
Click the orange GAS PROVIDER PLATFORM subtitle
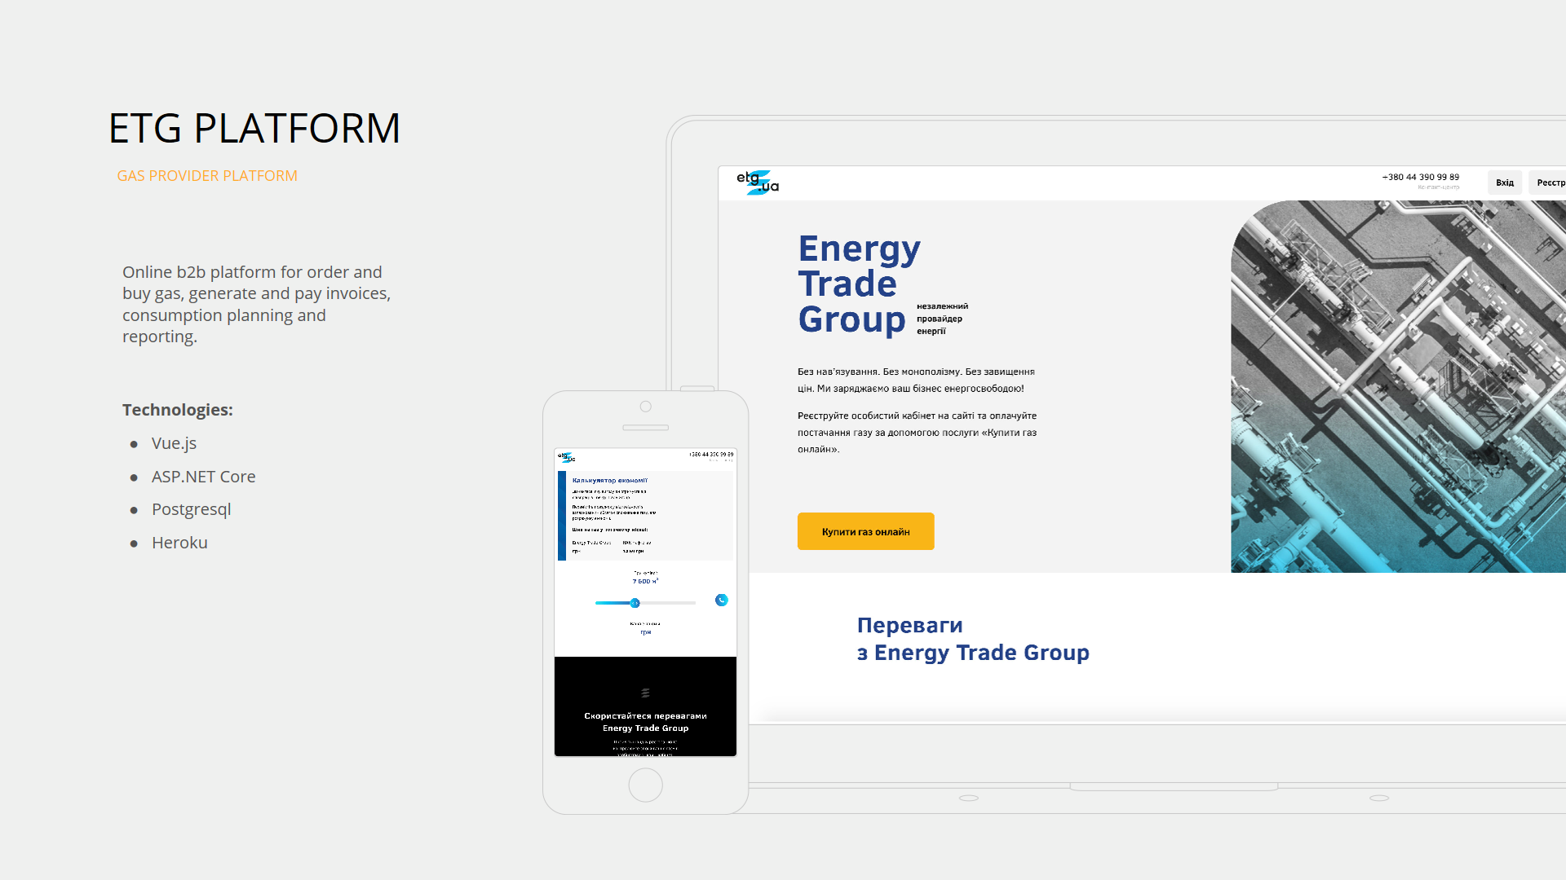pos(207,176)
